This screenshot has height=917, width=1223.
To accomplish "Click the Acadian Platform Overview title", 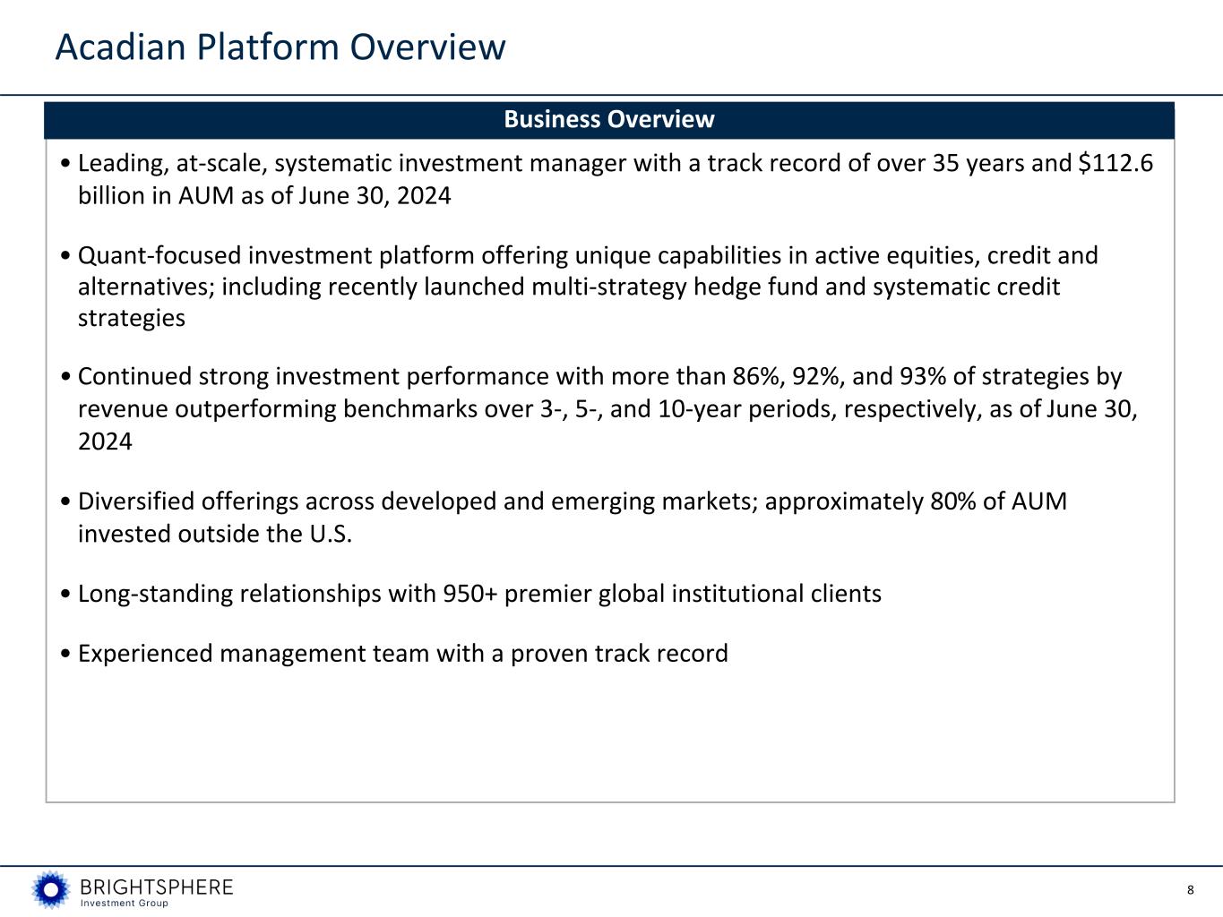I will (x=280, y=47).
